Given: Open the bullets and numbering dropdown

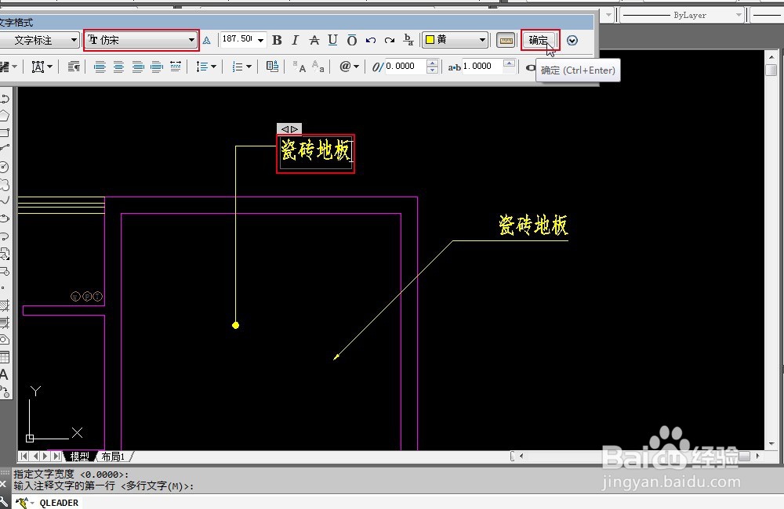Looking at the screenshot, I should 241,67.
